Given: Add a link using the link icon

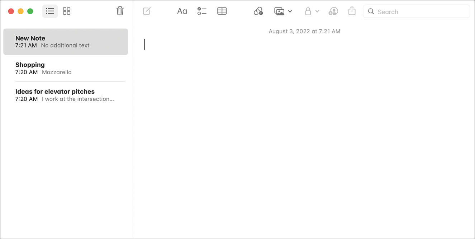Looking at the screenshot, I should [x=258, y=11].
